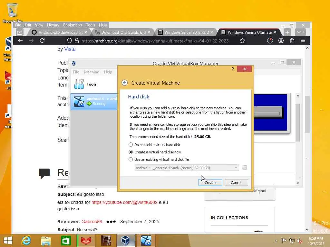
Task: Open VirtualBox Help menu
Action: click(x=108, y=72)
